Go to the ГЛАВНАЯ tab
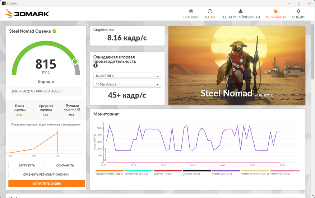This screenshot has height=198, width=315. (191, 17)
